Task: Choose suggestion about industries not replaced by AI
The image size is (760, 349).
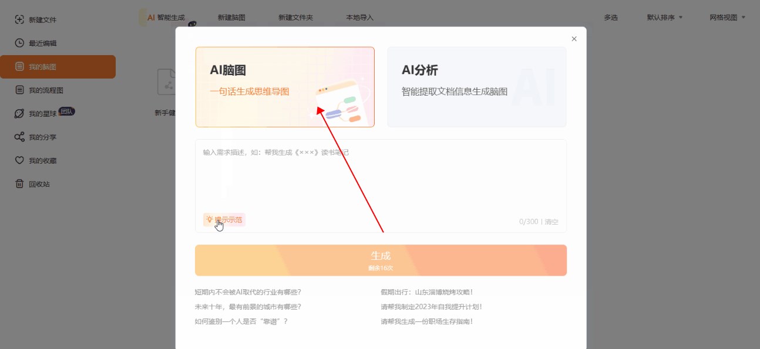Action: (x=248, y=292)
